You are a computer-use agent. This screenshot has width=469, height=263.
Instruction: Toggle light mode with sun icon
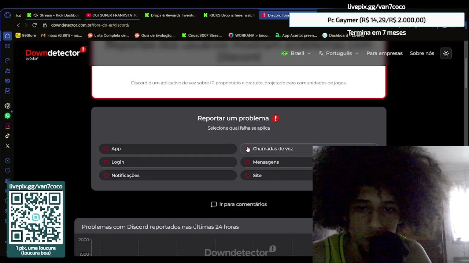pos(446,53)
